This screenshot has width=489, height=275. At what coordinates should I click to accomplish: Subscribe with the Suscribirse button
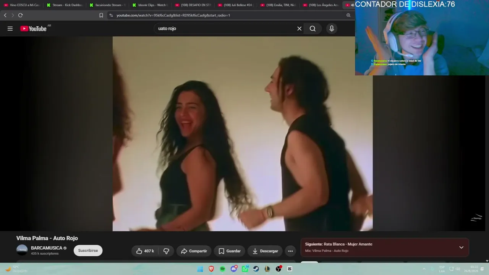(x=88, y=251)
